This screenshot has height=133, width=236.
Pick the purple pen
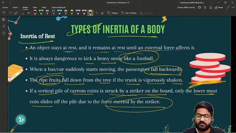(53, 12)
